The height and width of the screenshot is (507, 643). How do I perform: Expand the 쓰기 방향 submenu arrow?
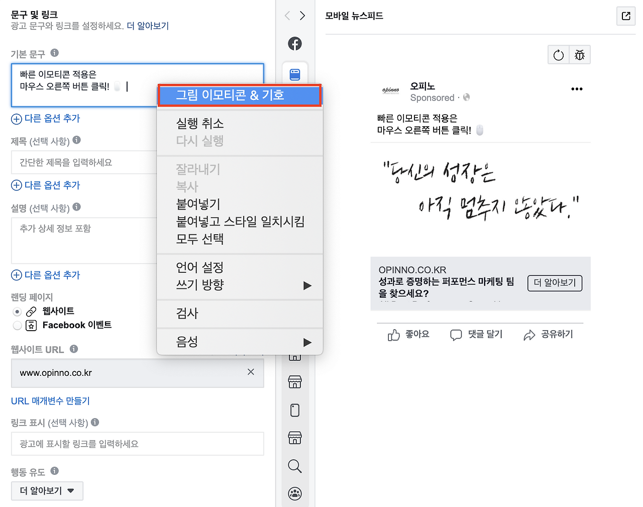307,285
